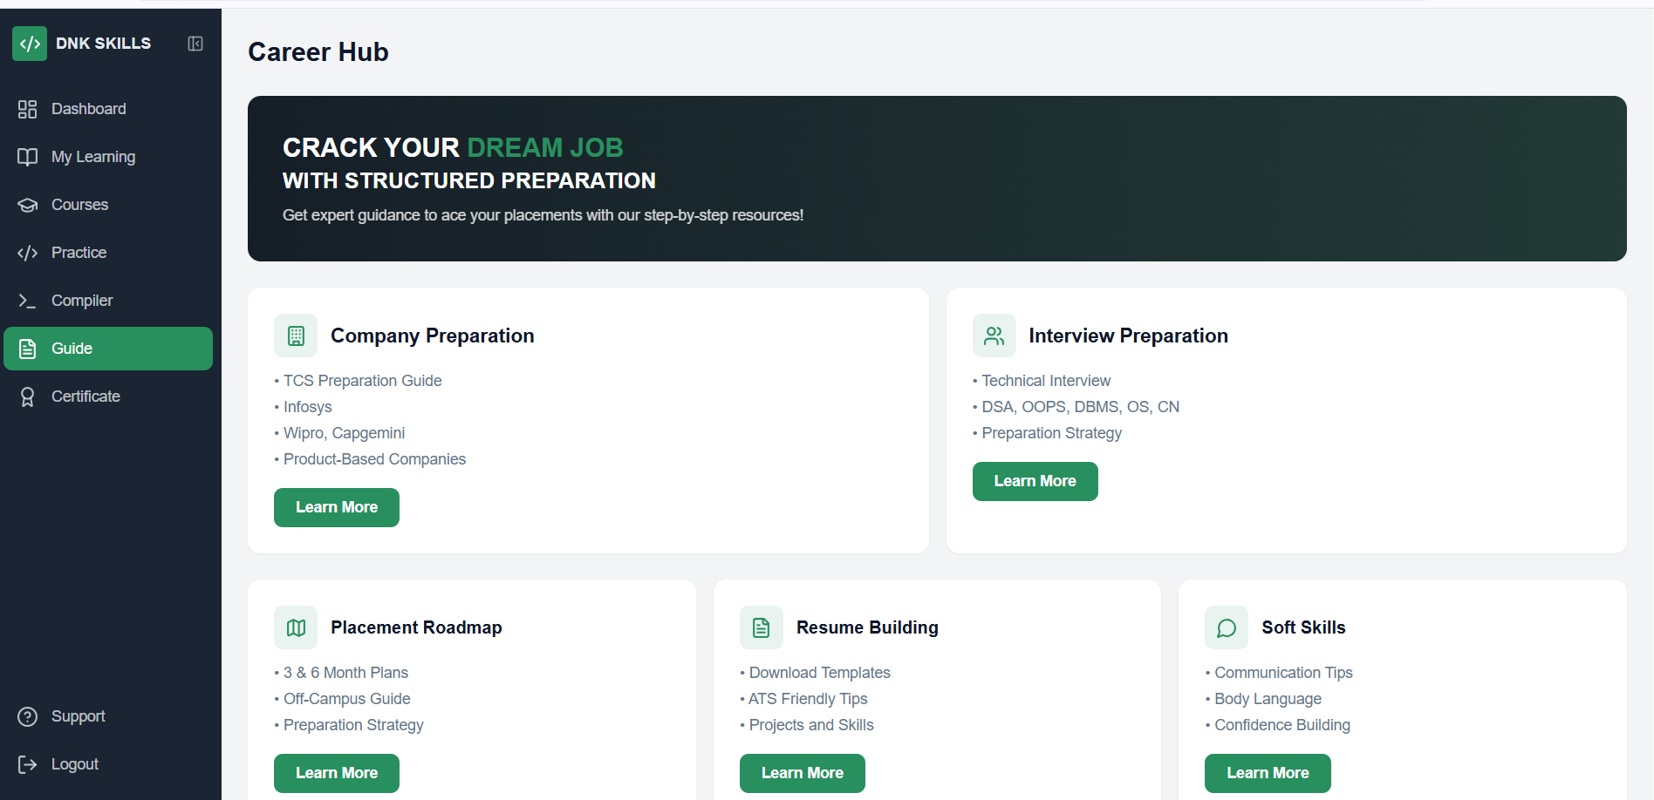Image resolution: width=1654 pixels, height=800 pixels.
Task: Go to My Learning section
Action: click(x=92, y=157)
